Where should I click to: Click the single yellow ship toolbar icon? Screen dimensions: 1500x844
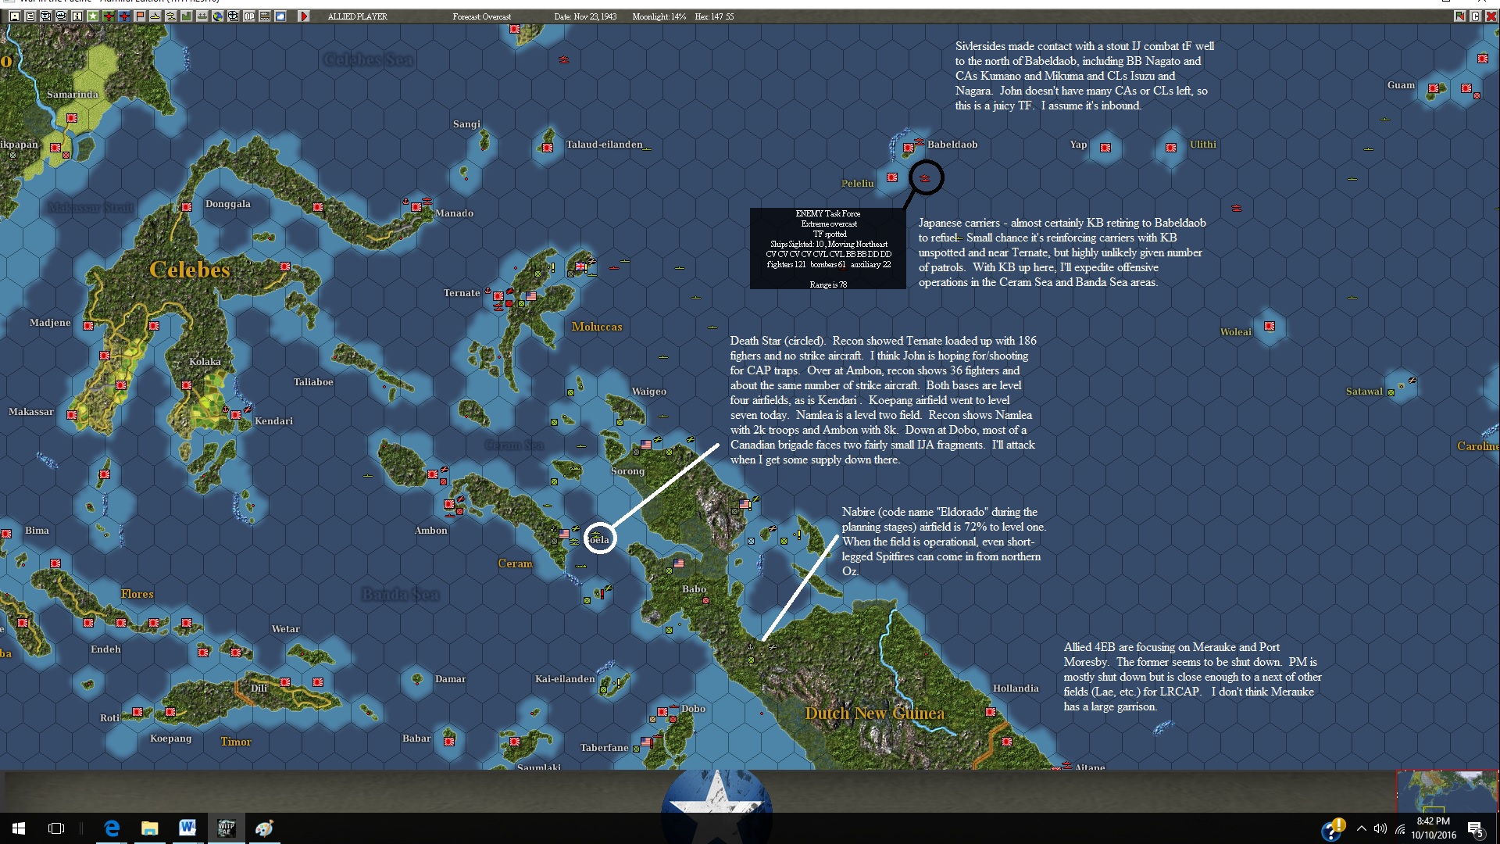click(155, 16)
